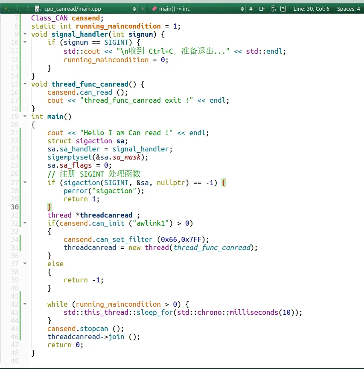This screenshot has height=369, width=364.
Task: Click the "thread_func_canread exit !" string
Action: pos(137,101)
